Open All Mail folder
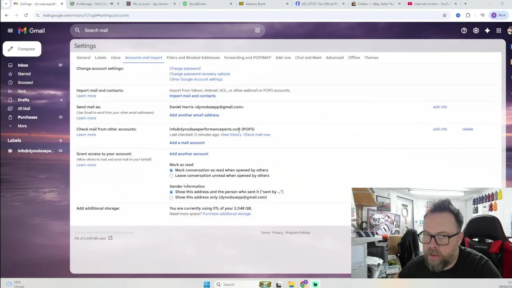The height and width of the screenshot is (288, 512). click(24, 108)
